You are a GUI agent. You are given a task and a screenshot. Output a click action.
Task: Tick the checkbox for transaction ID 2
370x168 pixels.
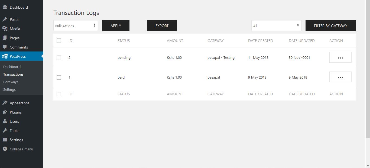(x=59, y=58)
